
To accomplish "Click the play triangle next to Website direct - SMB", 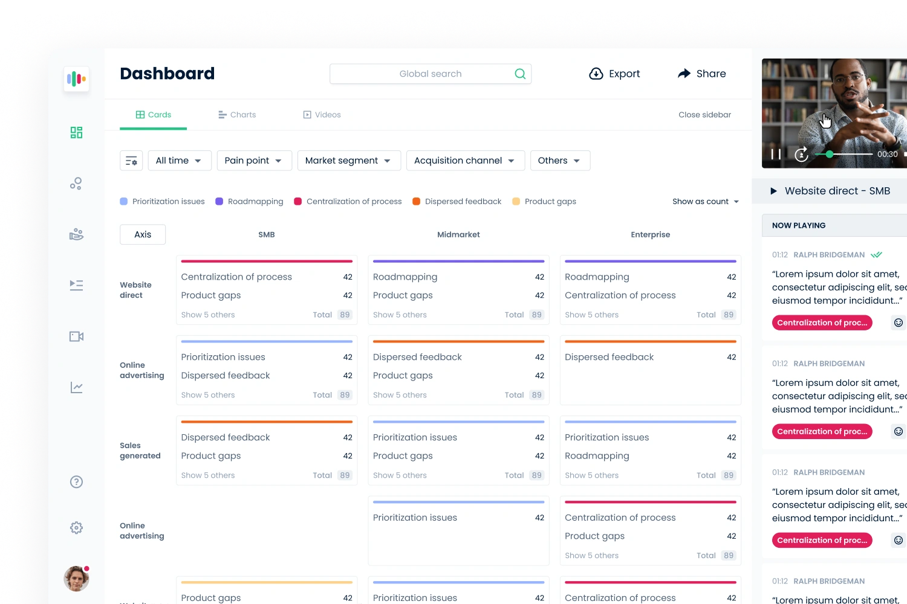I will point(773,191).
